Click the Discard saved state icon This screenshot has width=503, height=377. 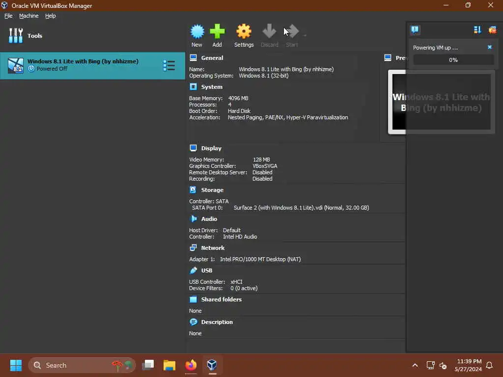269,31
